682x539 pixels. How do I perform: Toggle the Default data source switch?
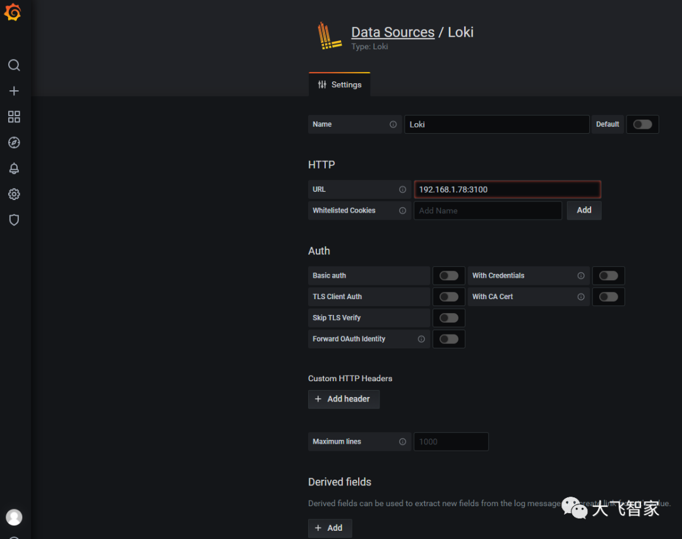click(642, 124)
